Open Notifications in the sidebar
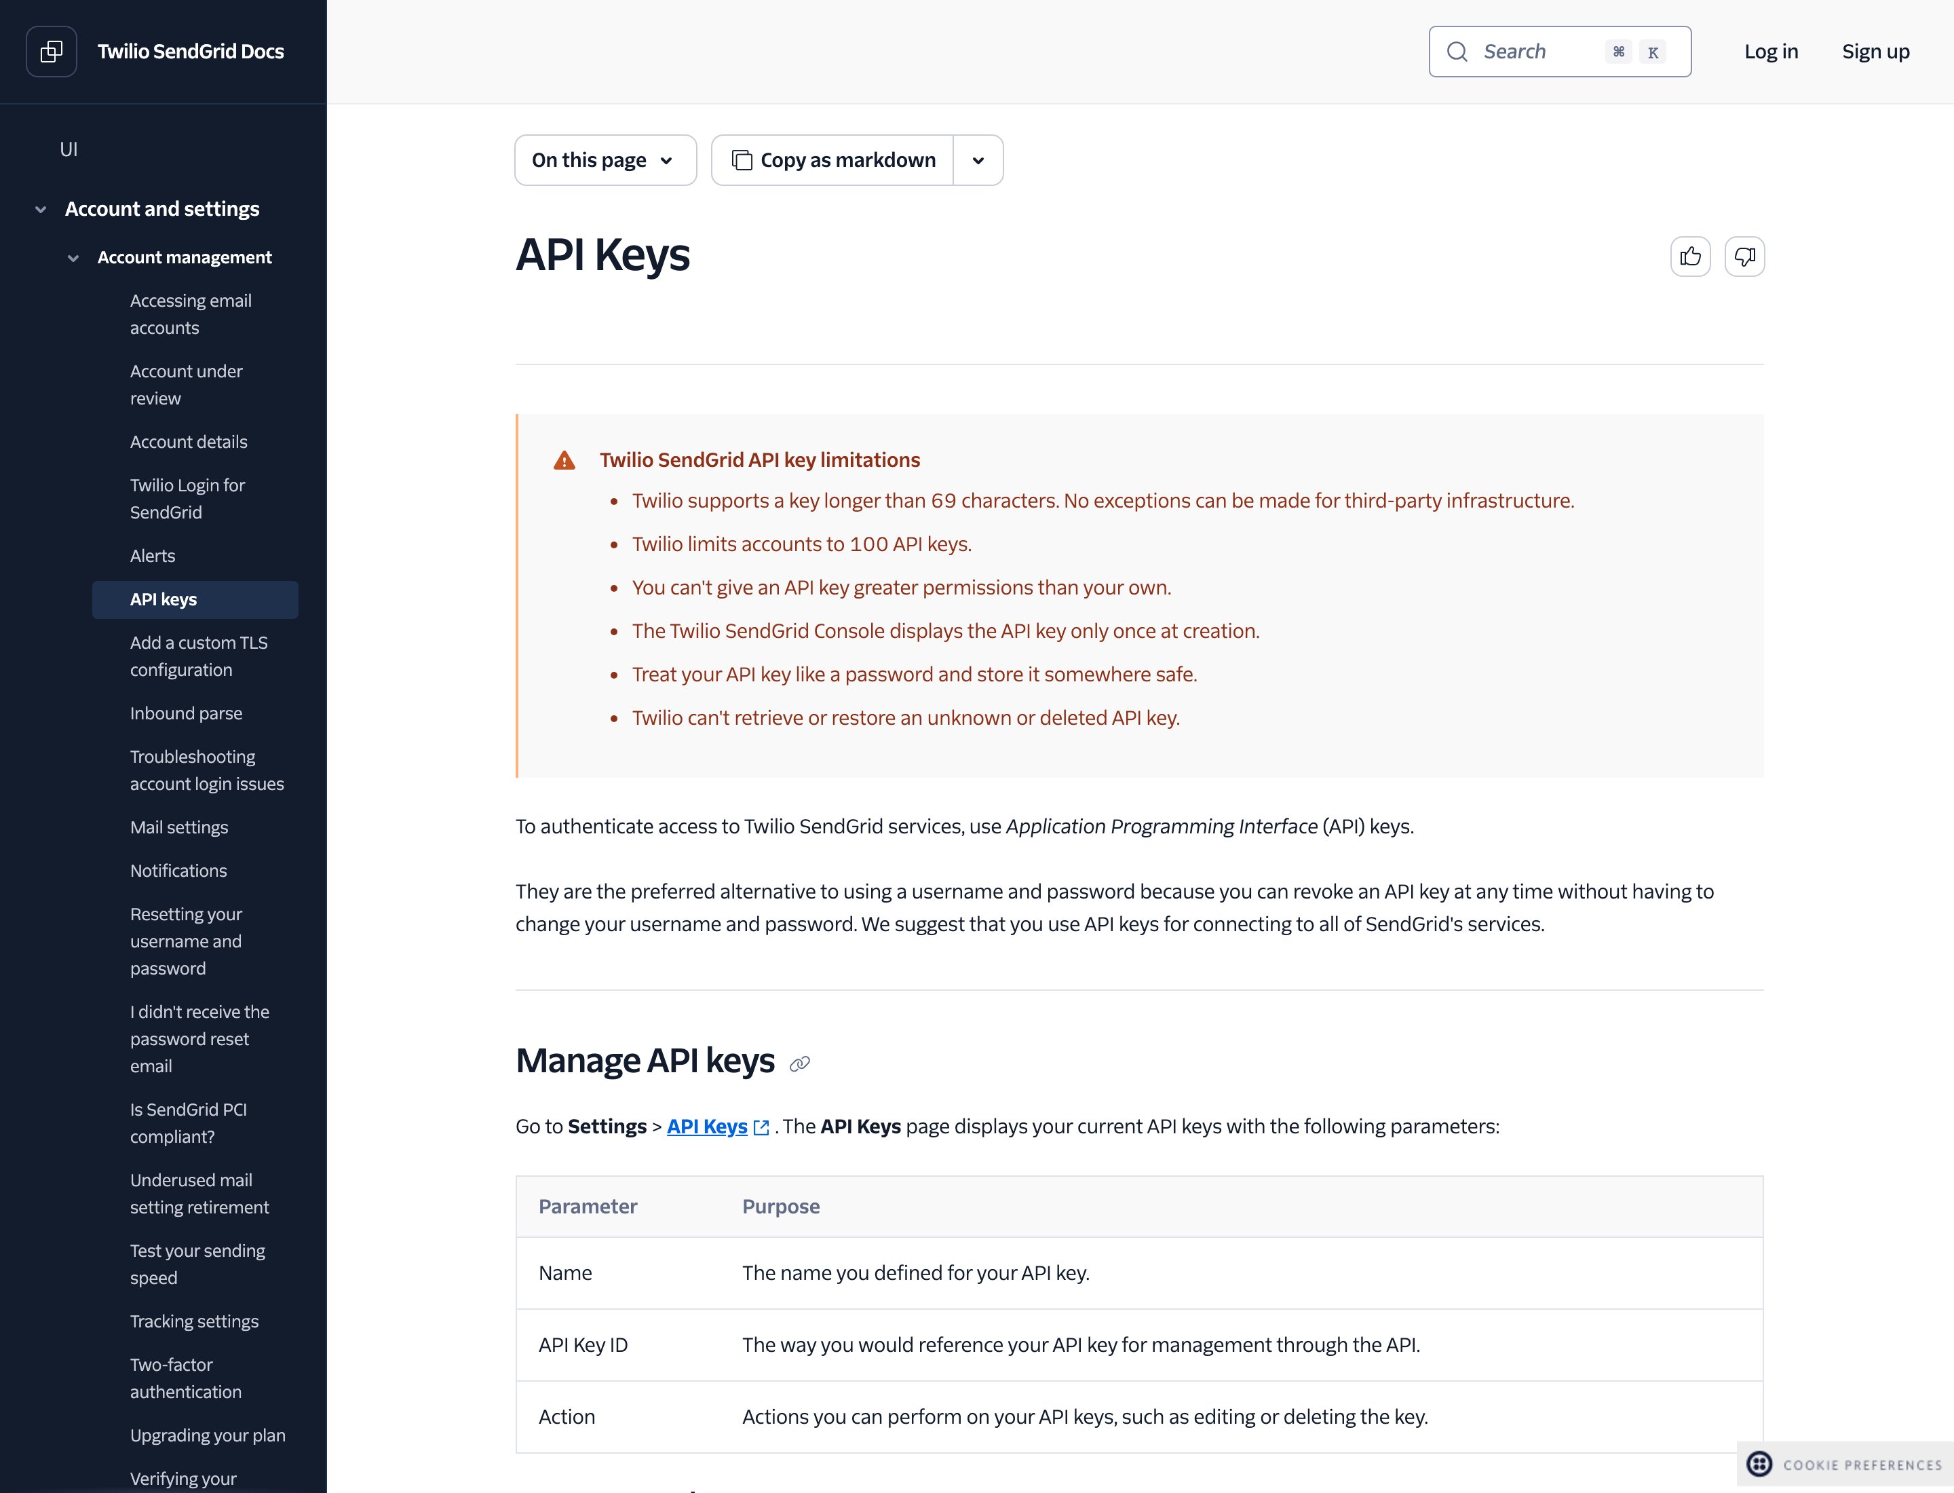1954x1493 pixels. [178, 871]
